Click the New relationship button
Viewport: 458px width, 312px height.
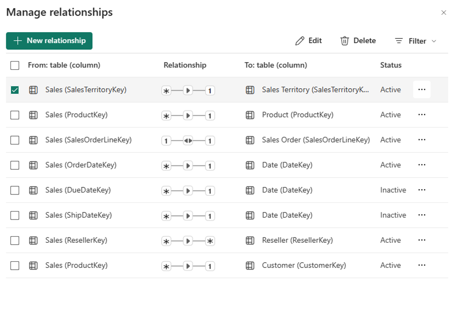click(x=49, y=41)
